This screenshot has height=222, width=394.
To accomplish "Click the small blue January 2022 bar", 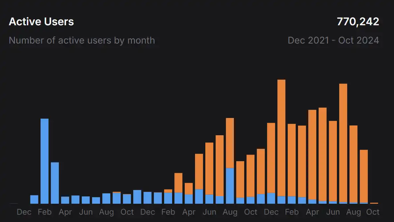I will click(x=34, y=199).
